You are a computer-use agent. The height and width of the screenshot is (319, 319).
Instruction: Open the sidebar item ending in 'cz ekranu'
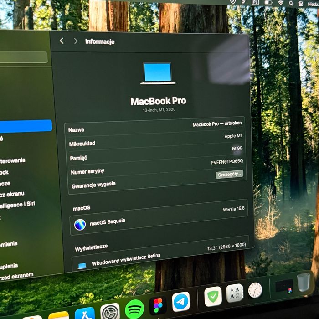tap(12, 194)
